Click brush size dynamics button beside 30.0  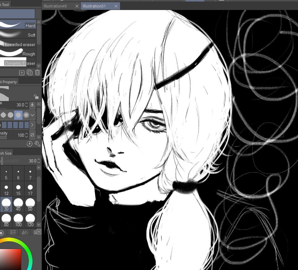[32, 104]
